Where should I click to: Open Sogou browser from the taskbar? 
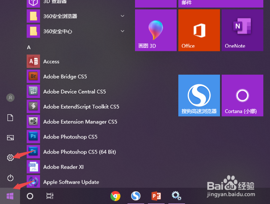(136, 196)
